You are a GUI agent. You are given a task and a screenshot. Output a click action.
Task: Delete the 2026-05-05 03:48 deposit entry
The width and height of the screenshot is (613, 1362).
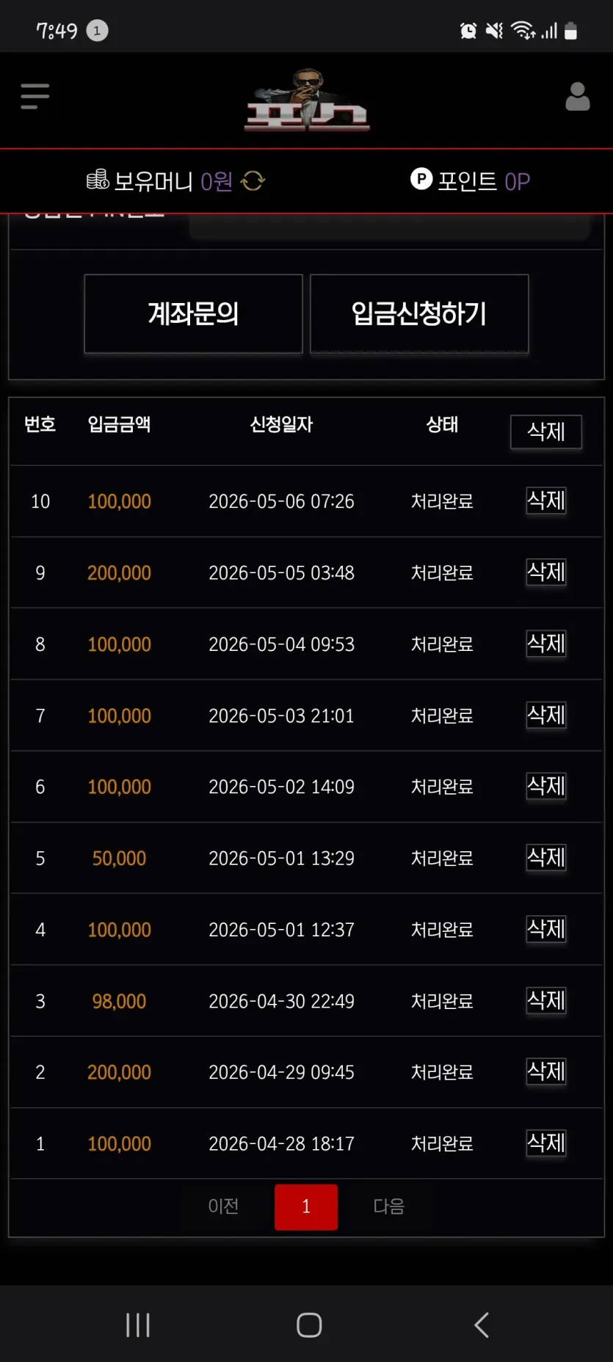[x=546, y=572]
